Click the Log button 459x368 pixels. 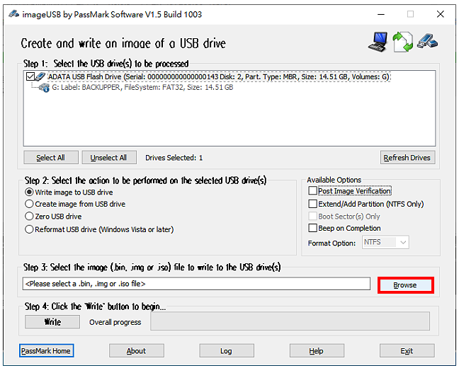(227, 351)
